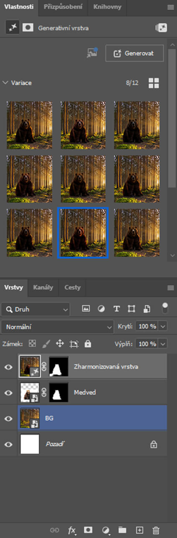Create a new group folder
177x538 pixels.
point(122,530)
